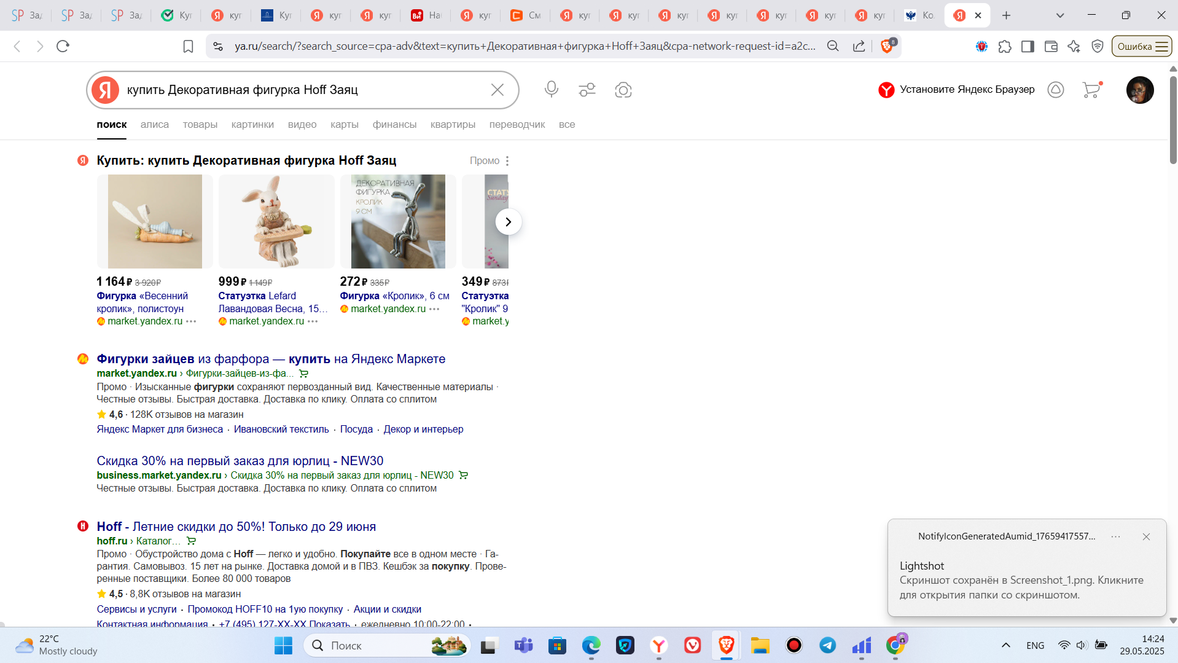
Task: Open Windows Start menu
Action: [283, 645]
